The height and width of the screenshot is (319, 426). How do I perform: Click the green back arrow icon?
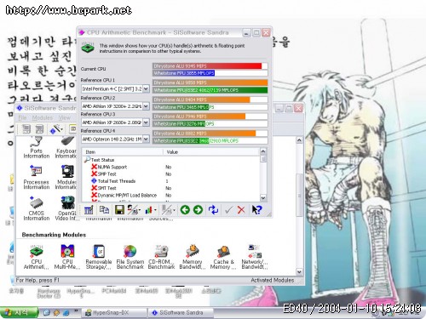(x=185, y=210)
